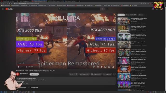
Task: Enter fullscreen via player icon
Action: [113, 67]
